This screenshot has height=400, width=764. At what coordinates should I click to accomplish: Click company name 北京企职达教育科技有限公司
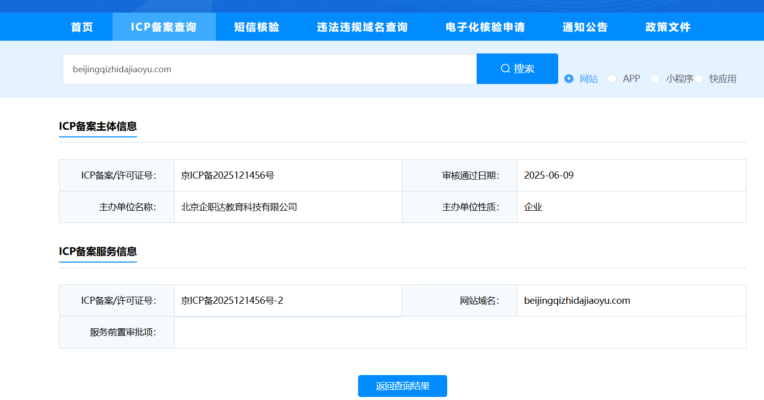(239, 207)
